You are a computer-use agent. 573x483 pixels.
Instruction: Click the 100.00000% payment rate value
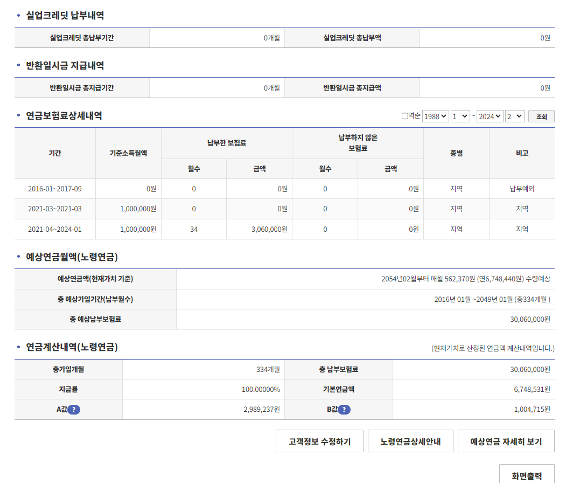pos(261,389)
